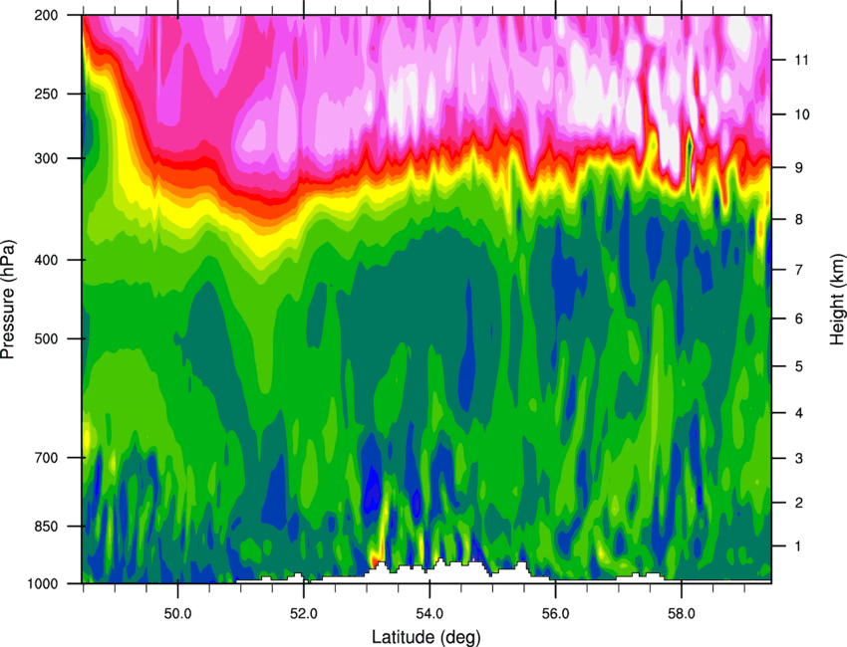Click the 700 hPa pressure label
Image resolution: width=847 pixels, height=647 pixels.
[46, 458]
